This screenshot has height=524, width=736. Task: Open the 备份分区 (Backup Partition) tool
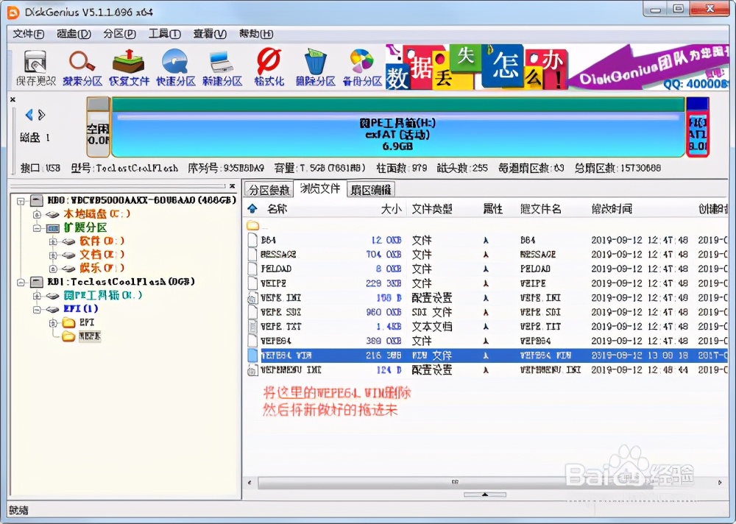pos(361,66)
